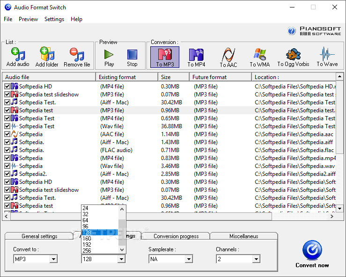Image resolution: width=346 pixels, height=277 pixels.
Task: Choose 160 in the bitrate list
Action: (x=100, y=239)
